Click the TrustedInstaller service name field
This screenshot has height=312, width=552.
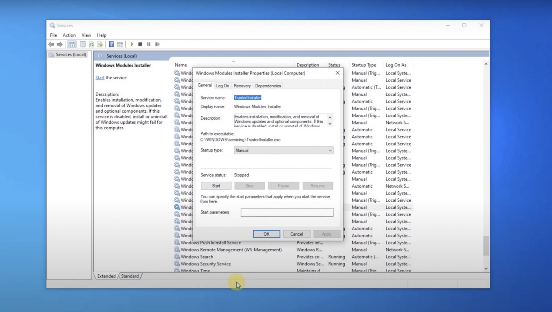point(248,98)
